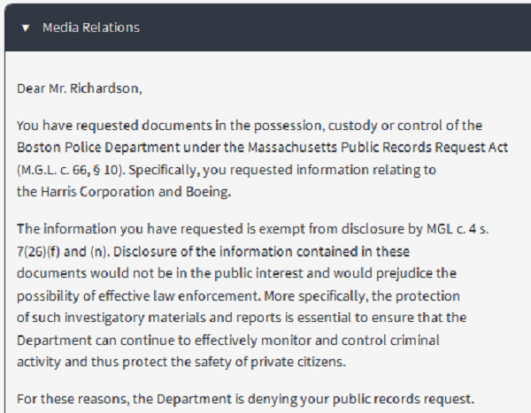Click the dark header bar's empty area
The width and height of the screenshot is (531, 413).
click(335, 27)
